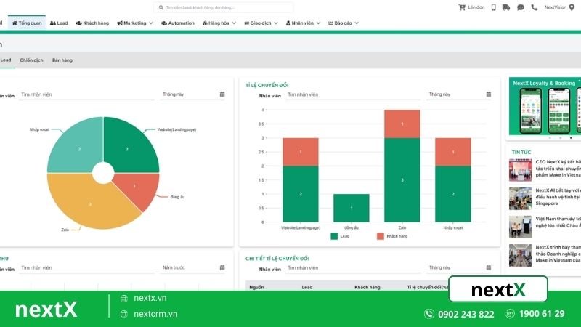
Task: Click Tìm nhân viên in Tỉ lệ chuyển đổi
Action: tap(353, 94)
